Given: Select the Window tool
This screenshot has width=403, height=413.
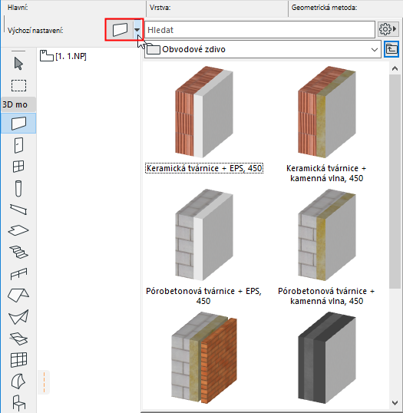Looking at the screenshot, I should click(18, 167).
